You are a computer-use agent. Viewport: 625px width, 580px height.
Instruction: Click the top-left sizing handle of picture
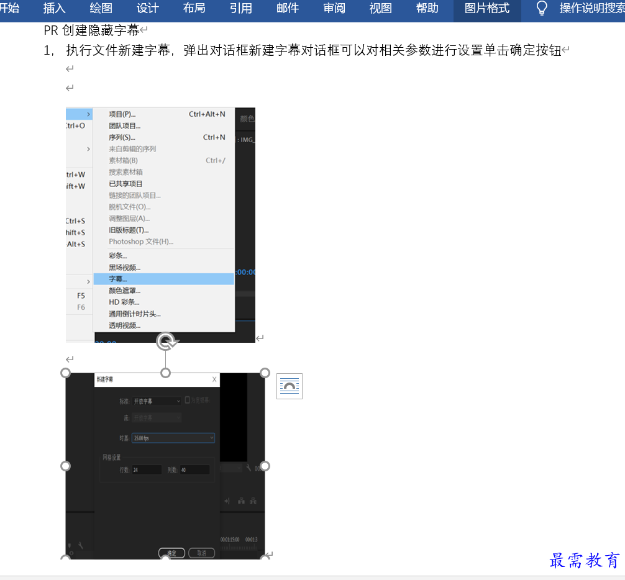pyautogui.click(x=65, y=373)
